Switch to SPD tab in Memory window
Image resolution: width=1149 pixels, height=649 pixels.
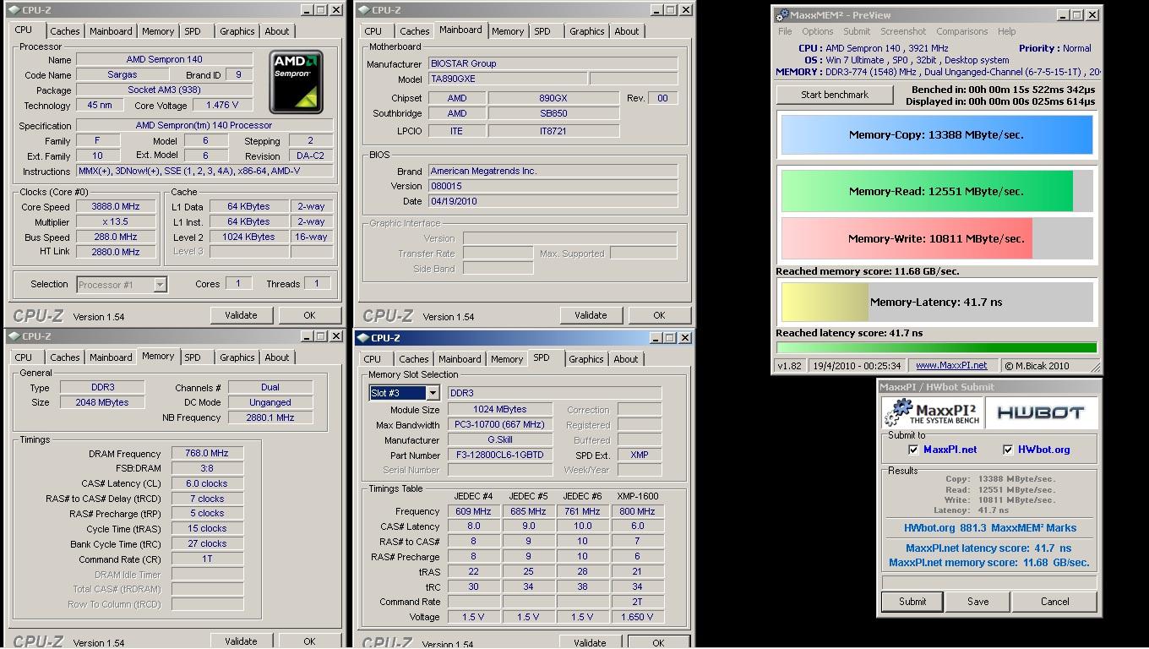click(x=193, y=357)
